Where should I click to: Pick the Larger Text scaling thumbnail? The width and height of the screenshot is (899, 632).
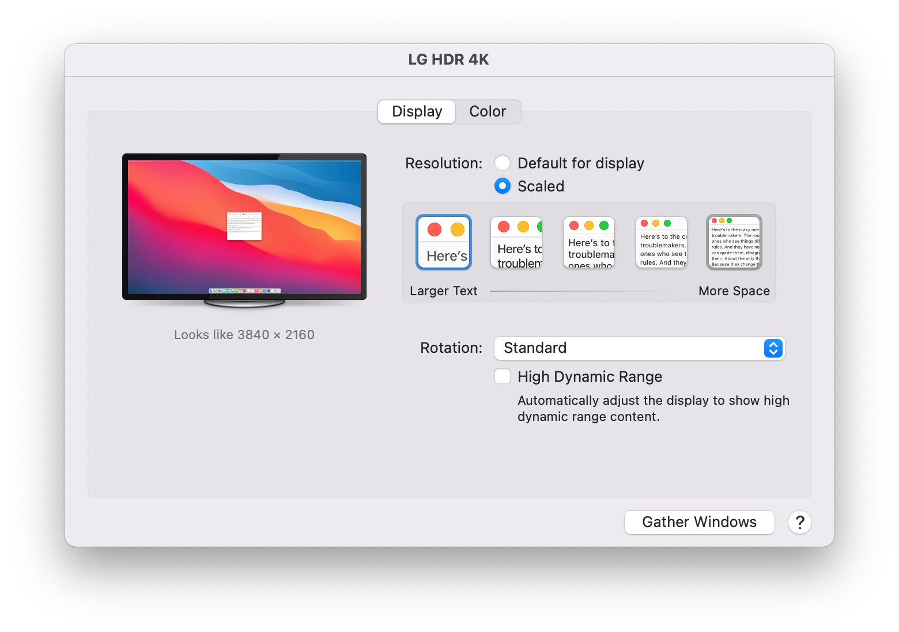pyautogui.click(x=444, y=242)
